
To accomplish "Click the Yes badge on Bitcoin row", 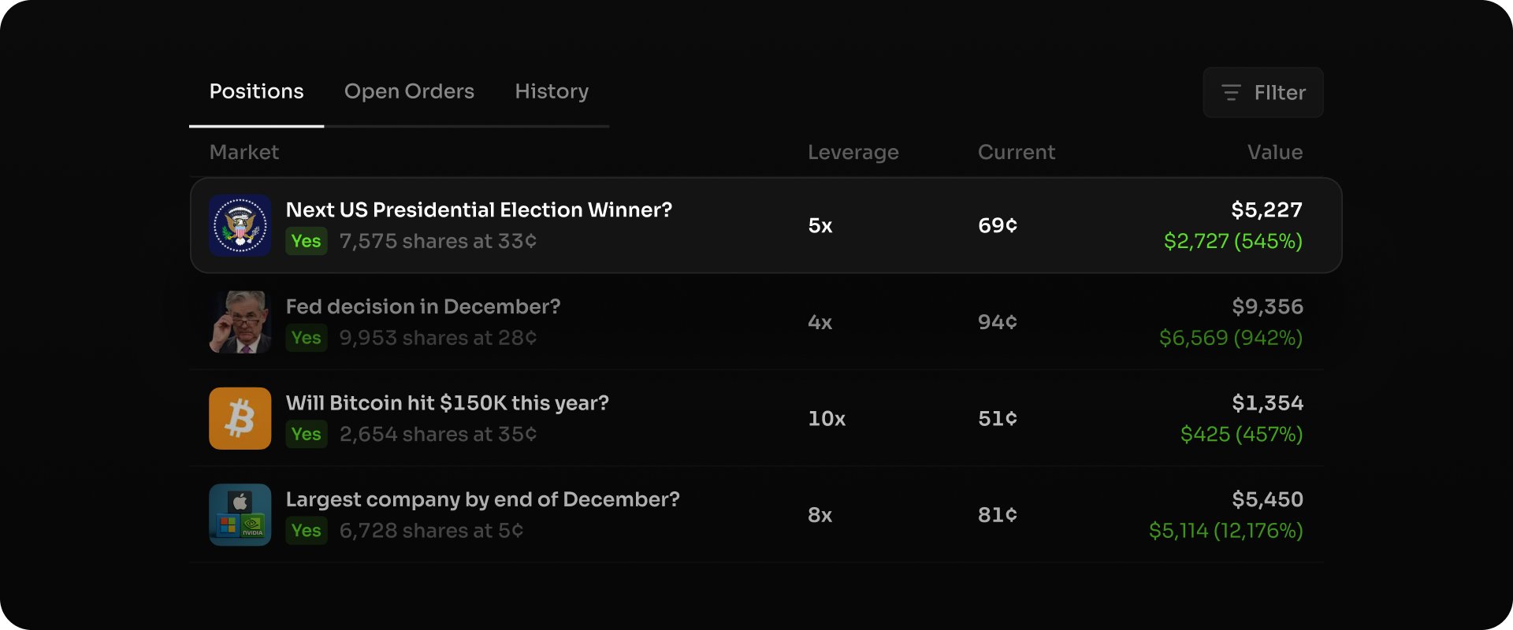I will point(307,434).
